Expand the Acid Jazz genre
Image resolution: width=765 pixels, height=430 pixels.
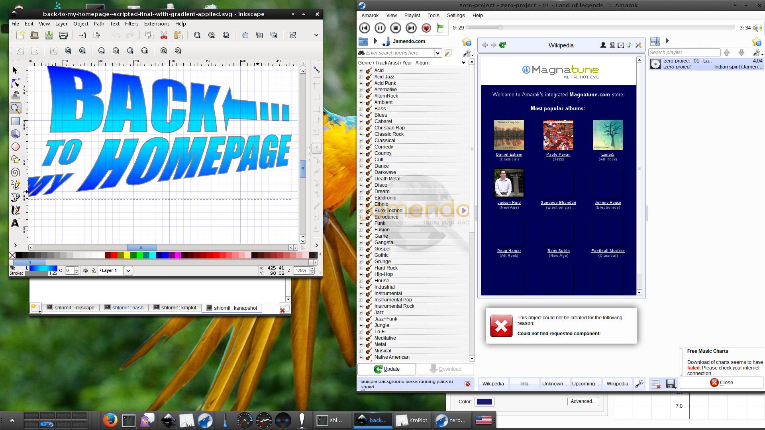click(361, 77)
